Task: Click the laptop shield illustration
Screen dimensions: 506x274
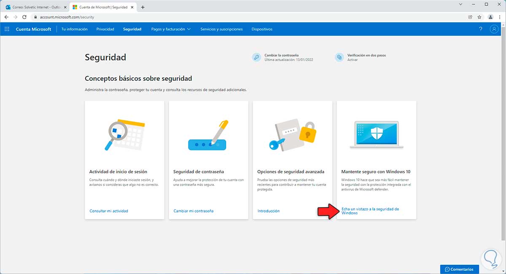Action: pos(376,135)
